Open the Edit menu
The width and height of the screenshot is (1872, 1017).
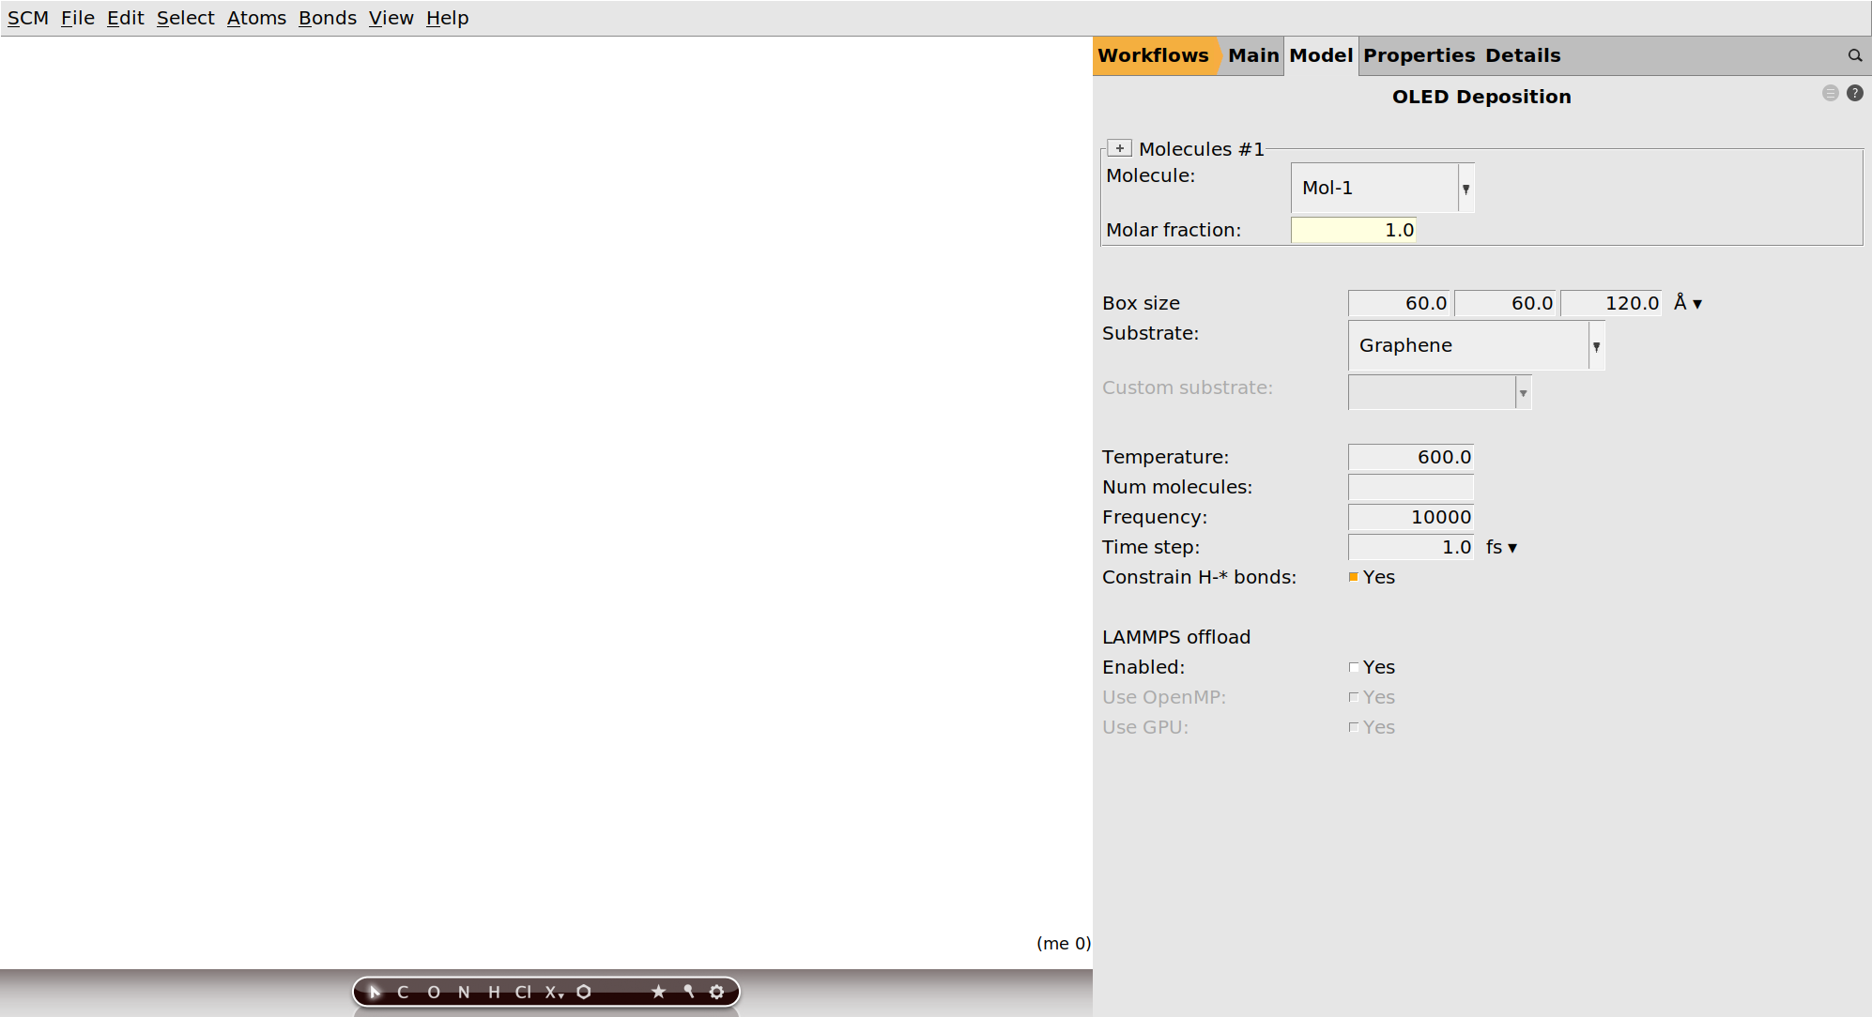(x=125, y=18)
